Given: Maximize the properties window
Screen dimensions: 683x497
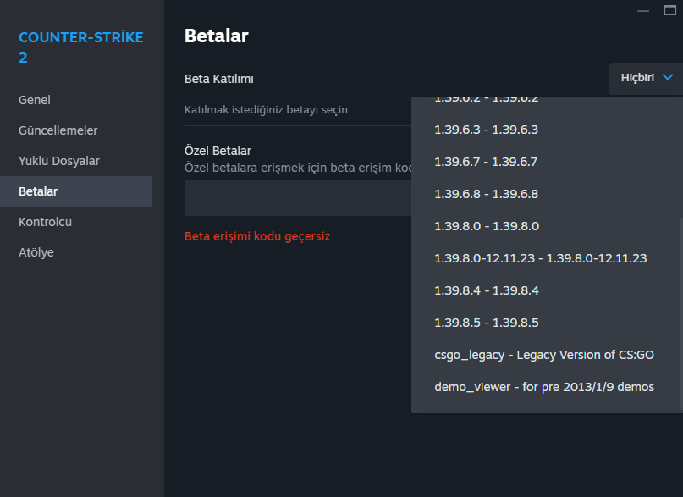Looking at the screenshot, I should (x=670, y=10).
